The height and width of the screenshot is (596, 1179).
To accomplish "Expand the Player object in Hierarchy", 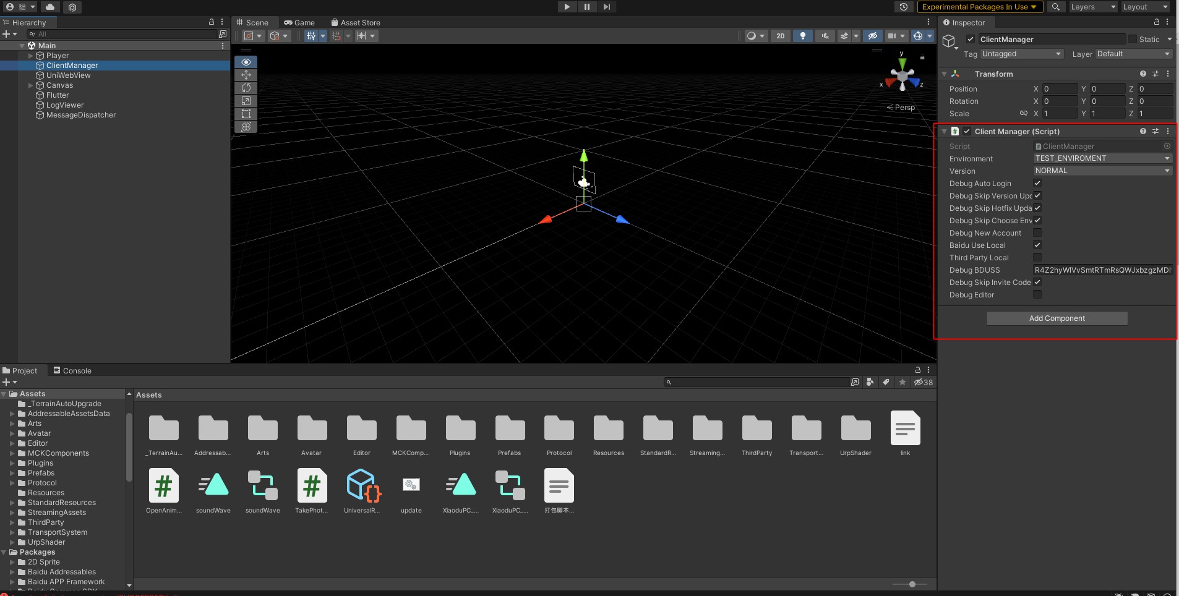I will 31,56.
